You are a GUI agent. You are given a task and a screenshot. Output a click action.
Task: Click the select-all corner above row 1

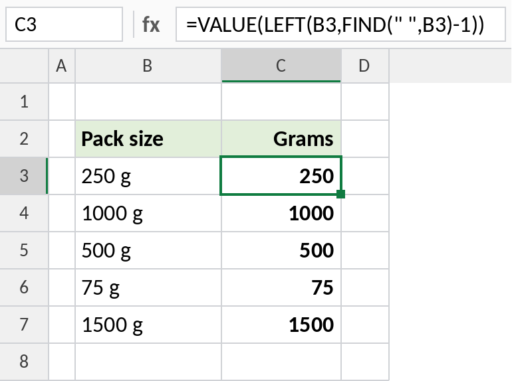[x=24, y=66]
